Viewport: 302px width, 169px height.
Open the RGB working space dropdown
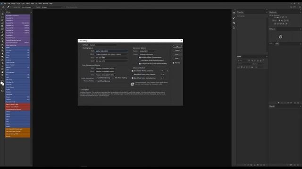click(x=111, y=51)
